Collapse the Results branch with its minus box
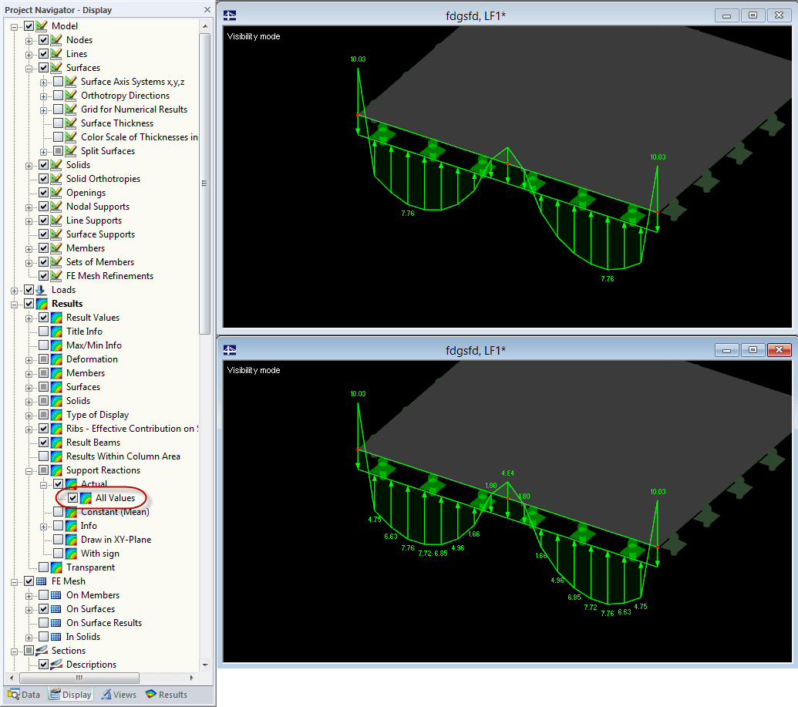Screen dimensions: 798x707 (x=14, y=304)
